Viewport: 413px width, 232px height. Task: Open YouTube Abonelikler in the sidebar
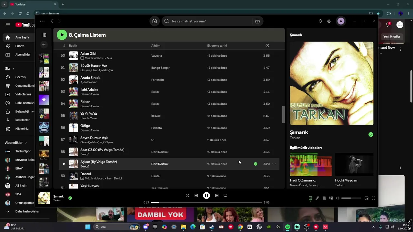[x=18, y=54]
